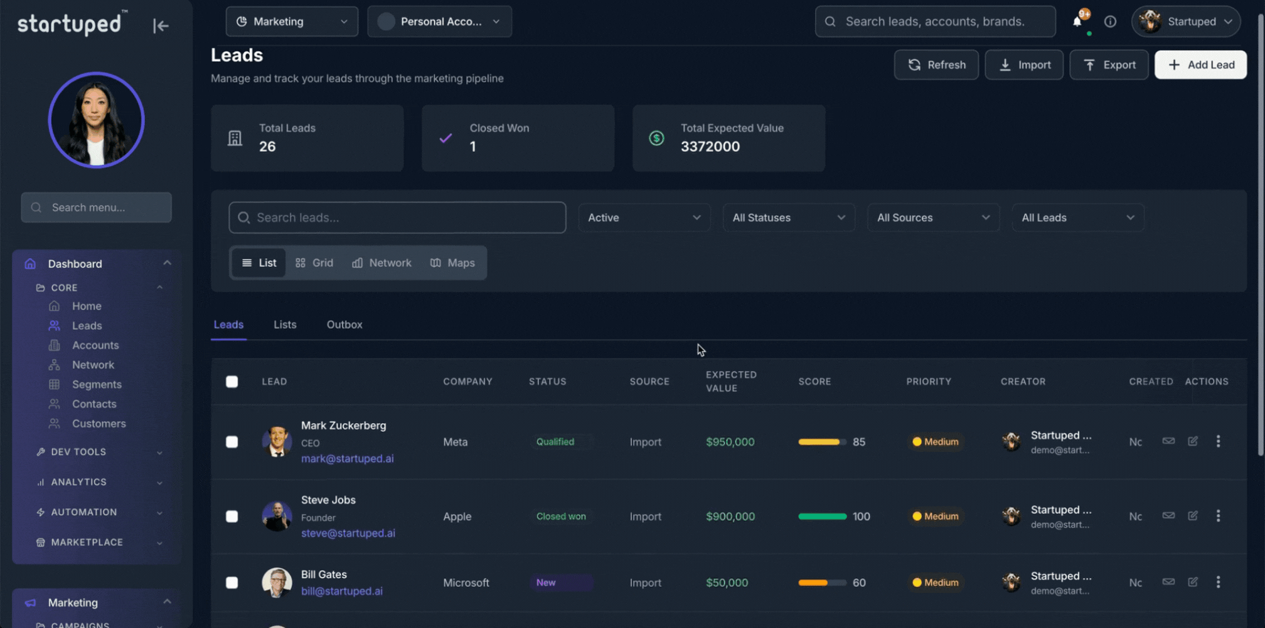Expand the ANALYTICS group
The image size is (1265, 628).
159,483
